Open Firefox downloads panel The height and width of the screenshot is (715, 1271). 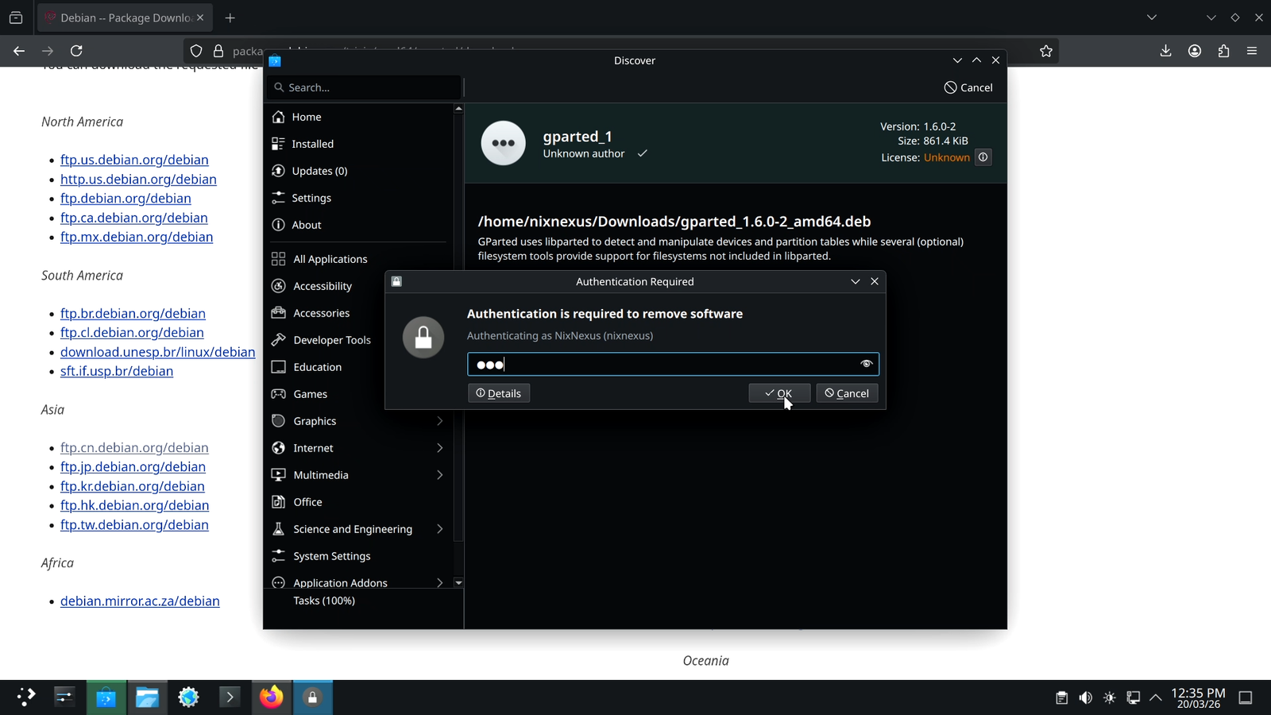(1165, 51)
